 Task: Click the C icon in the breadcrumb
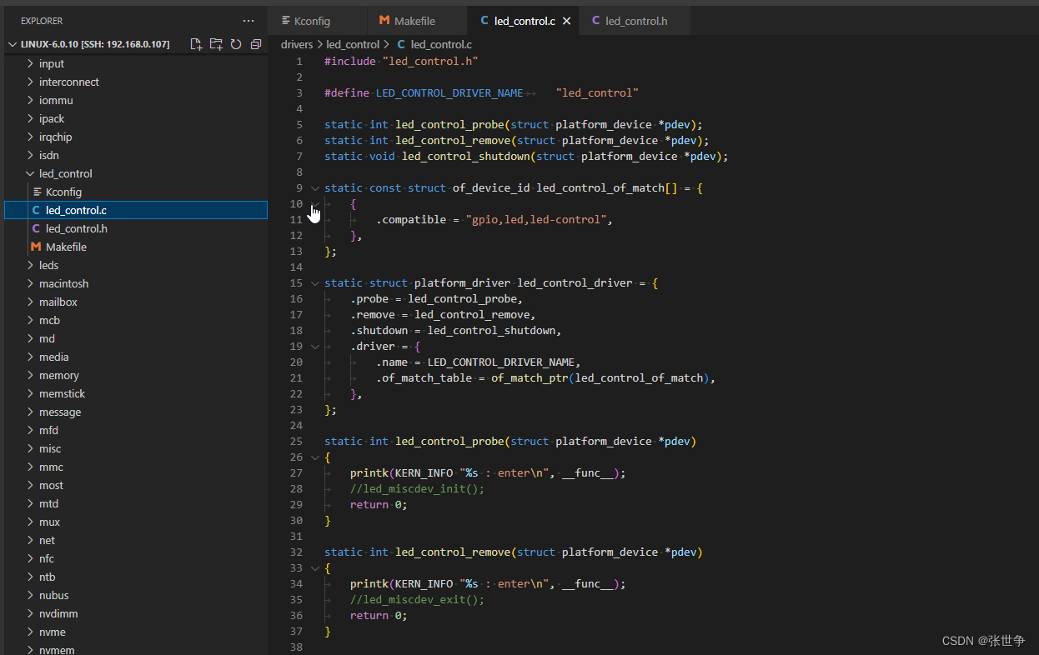click(x=401, y=44)
